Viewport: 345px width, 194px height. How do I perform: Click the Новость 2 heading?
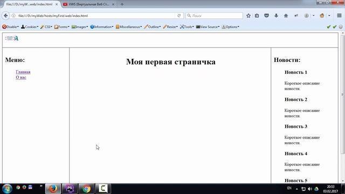(x=296, y=99)
